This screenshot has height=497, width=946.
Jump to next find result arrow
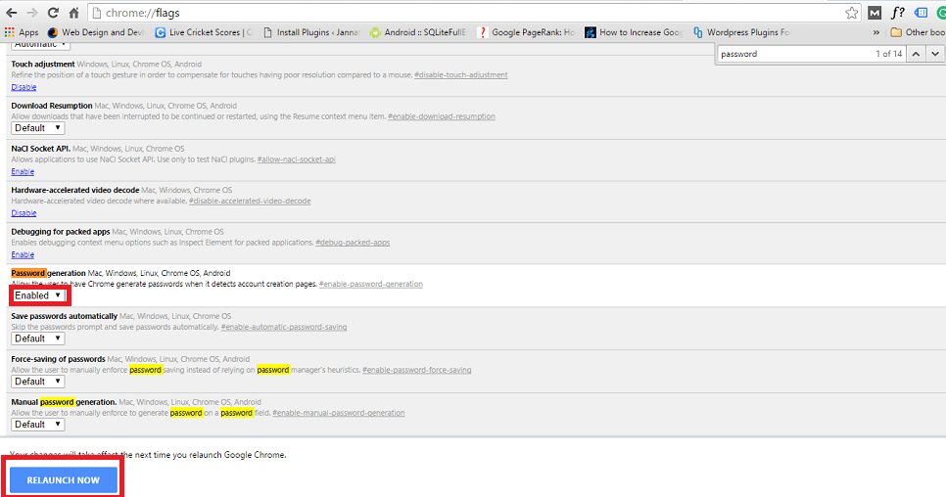tap(935, 54)
